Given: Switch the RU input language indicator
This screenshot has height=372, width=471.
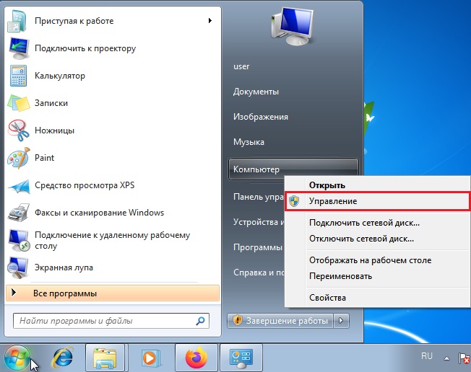Looking at the screenshot, I should point(426,356).
